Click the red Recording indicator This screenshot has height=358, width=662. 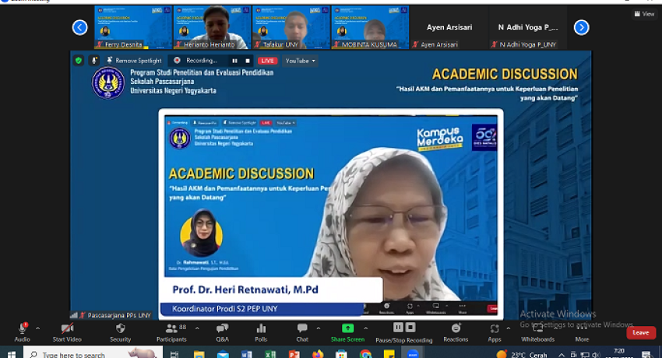[x=177, y=61]
